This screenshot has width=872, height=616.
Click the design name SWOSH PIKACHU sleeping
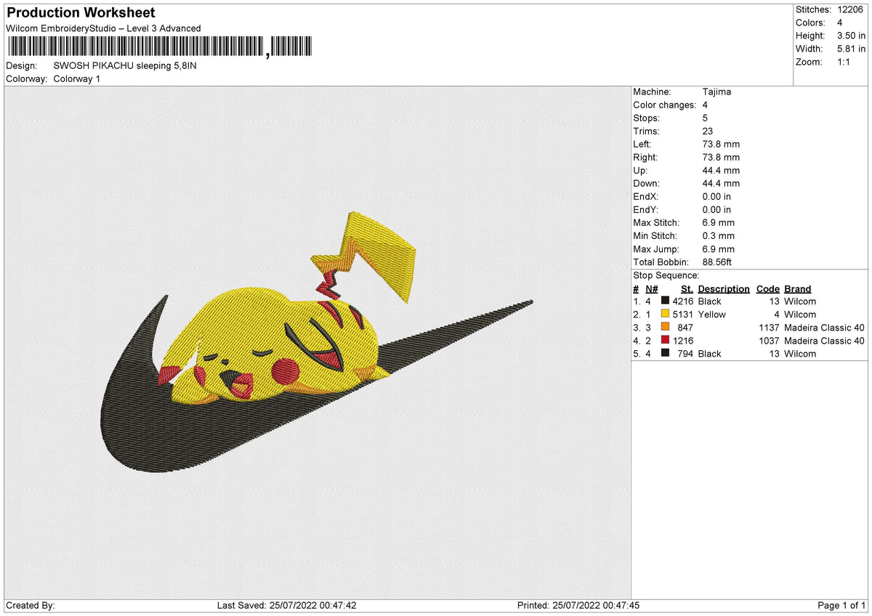(x=126, y=65)
